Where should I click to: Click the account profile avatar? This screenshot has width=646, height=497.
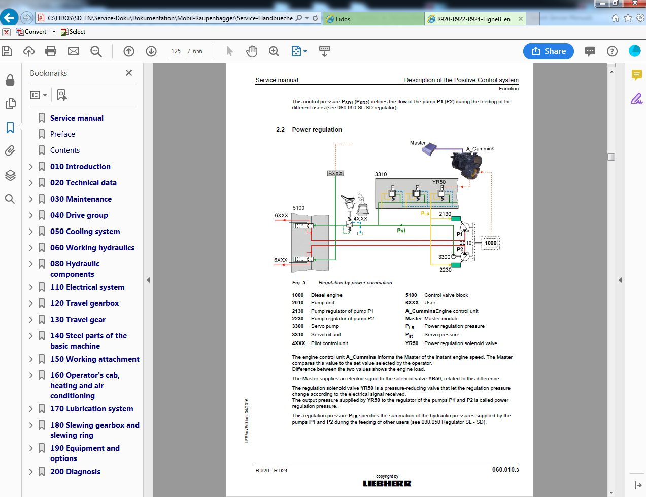point(634,51)
